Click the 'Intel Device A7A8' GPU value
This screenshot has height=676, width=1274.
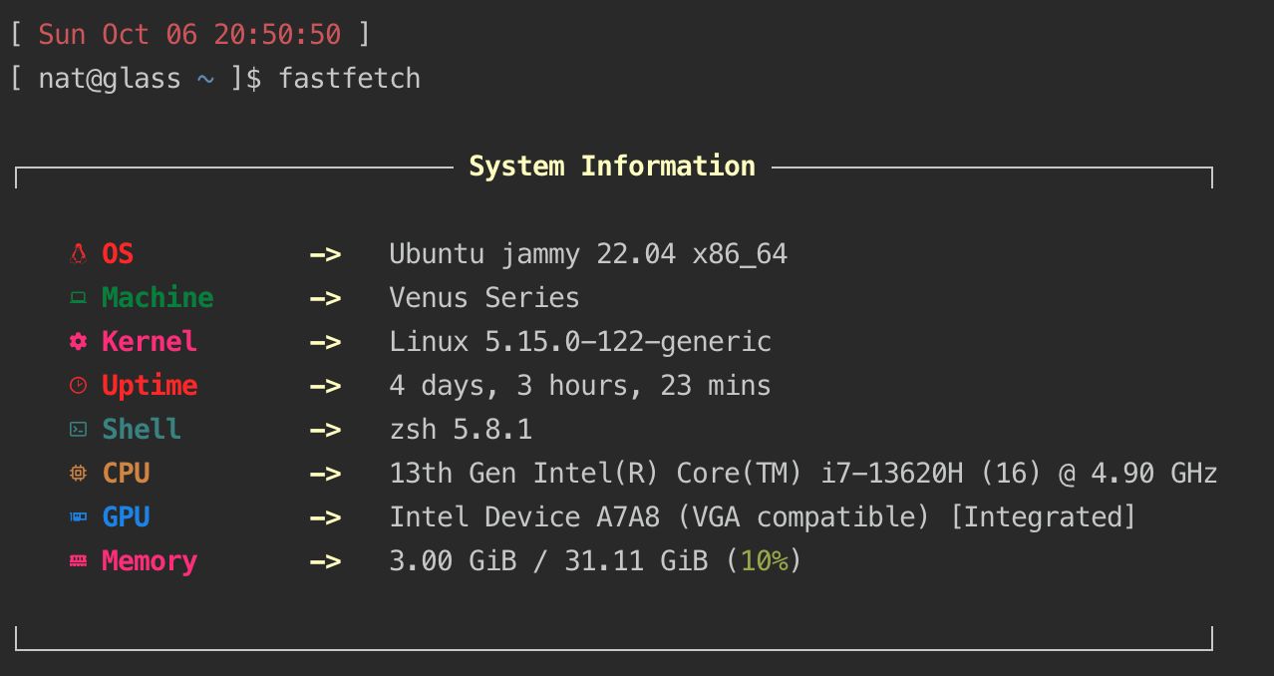pyautogui.click(x=763, y=517)
